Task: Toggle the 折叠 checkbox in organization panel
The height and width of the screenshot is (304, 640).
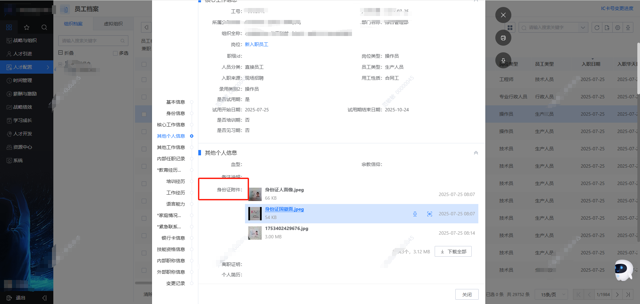Action: point(61,53)
